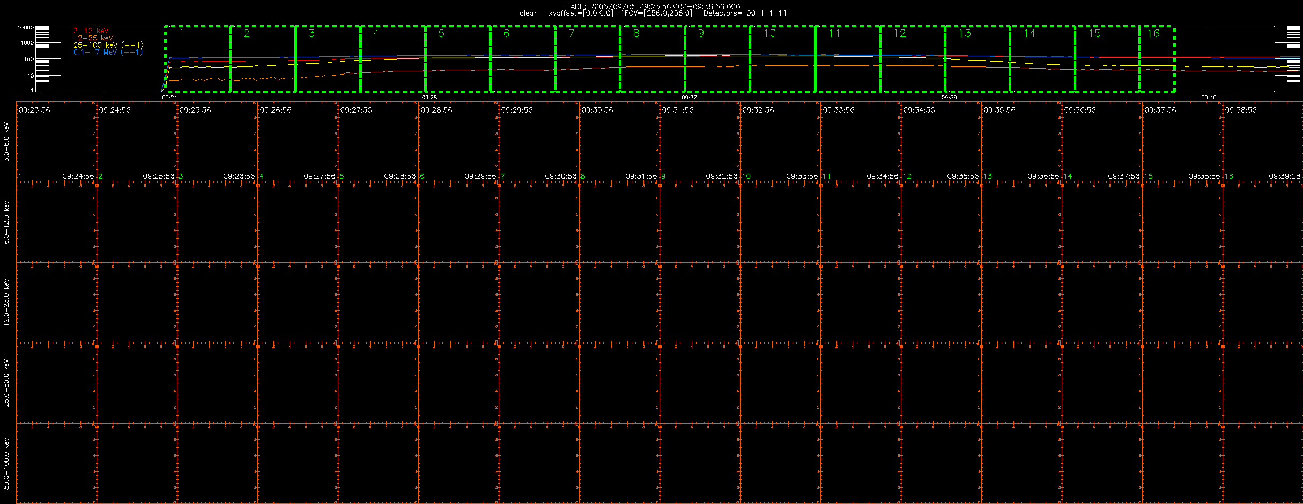The image size is (1303, 504).
Task: Select interval marker 6 in the lightcurve plot
Action: [x=507, y=34]
